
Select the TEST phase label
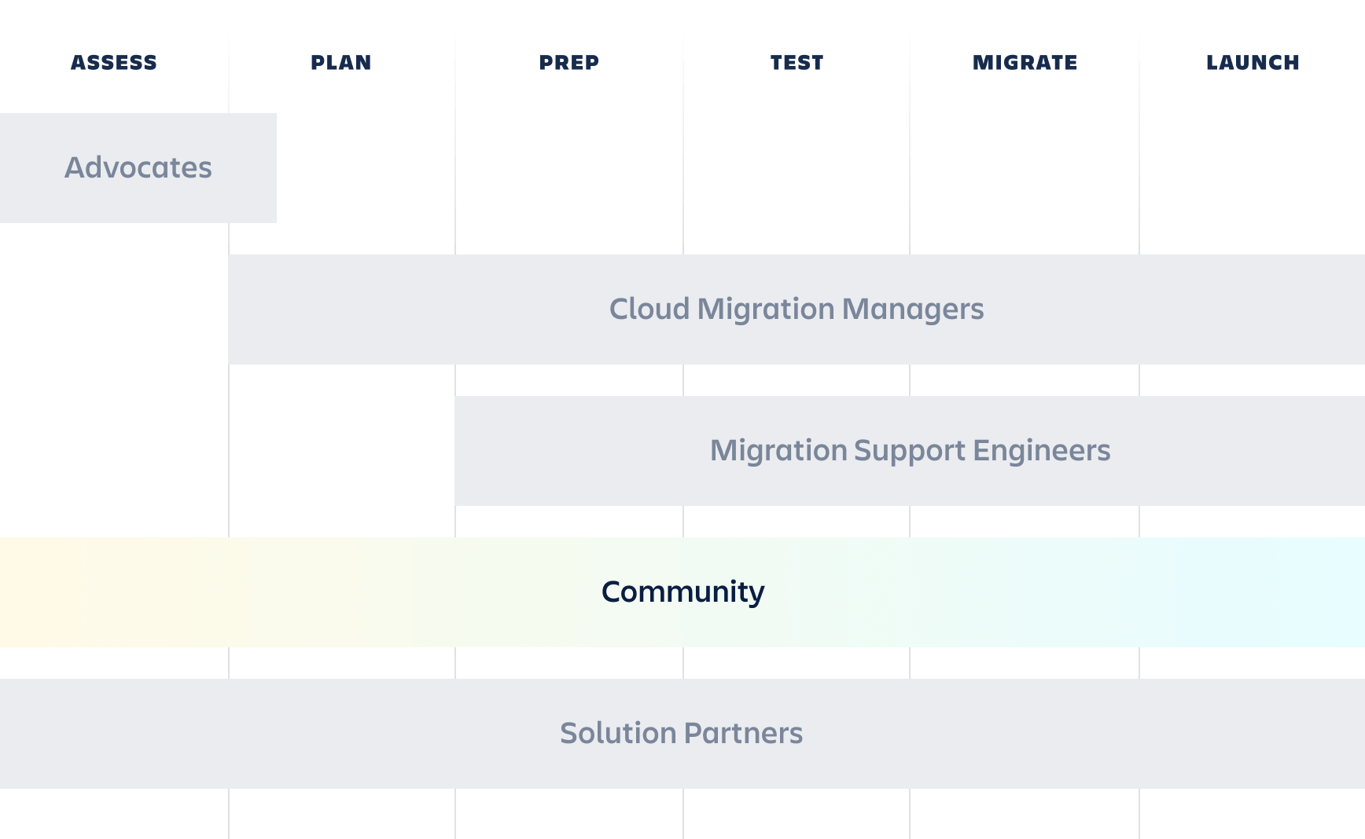(797, 63)
